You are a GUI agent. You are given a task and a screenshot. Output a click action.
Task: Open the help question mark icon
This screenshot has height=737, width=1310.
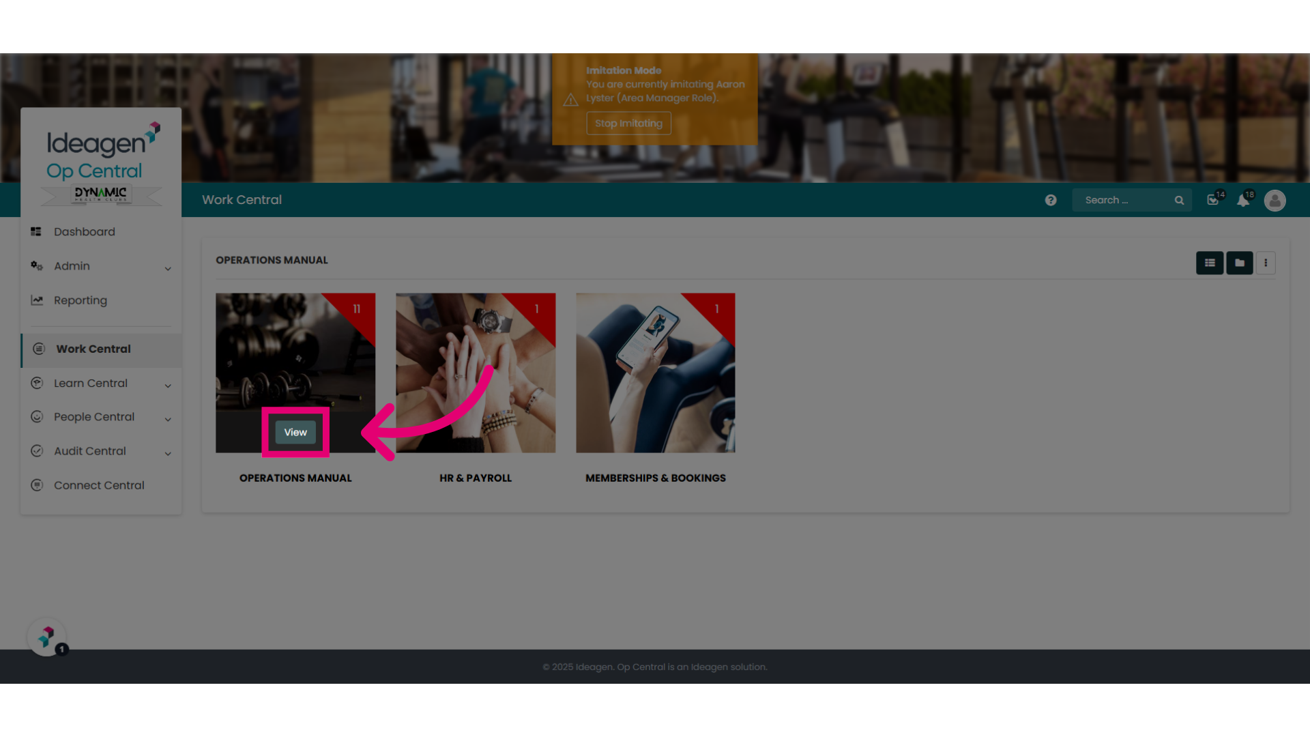[x=1051, y=200]
